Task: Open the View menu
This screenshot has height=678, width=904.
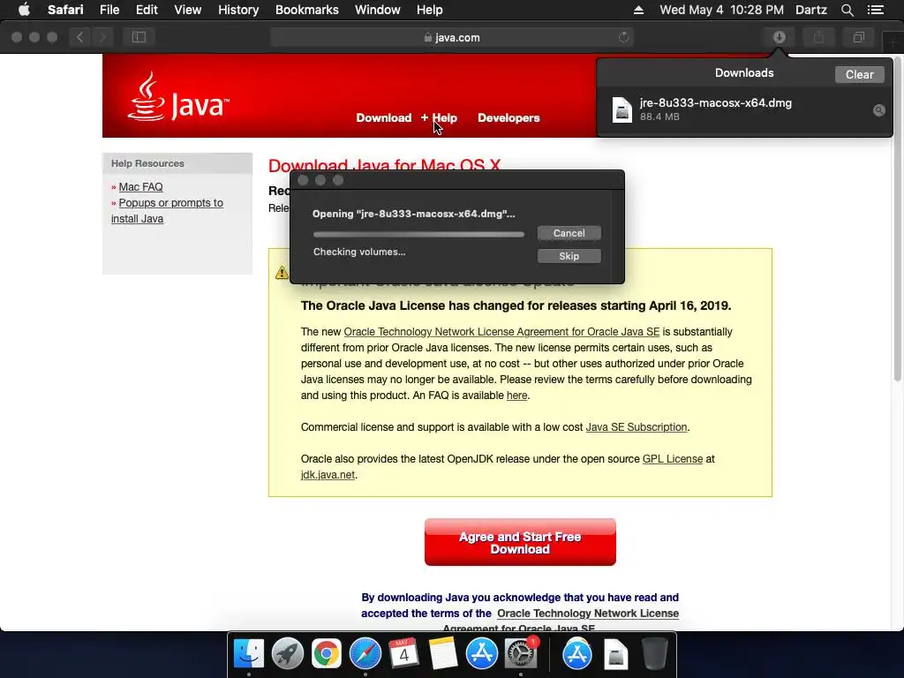Action: click(x=188, y=10)
